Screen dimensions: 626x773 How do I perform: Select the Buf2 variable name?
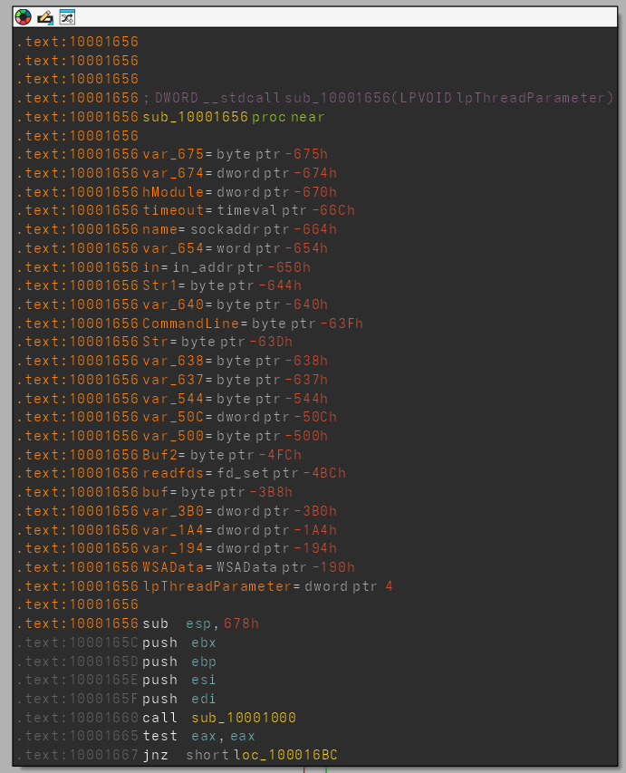coord(159,455)
